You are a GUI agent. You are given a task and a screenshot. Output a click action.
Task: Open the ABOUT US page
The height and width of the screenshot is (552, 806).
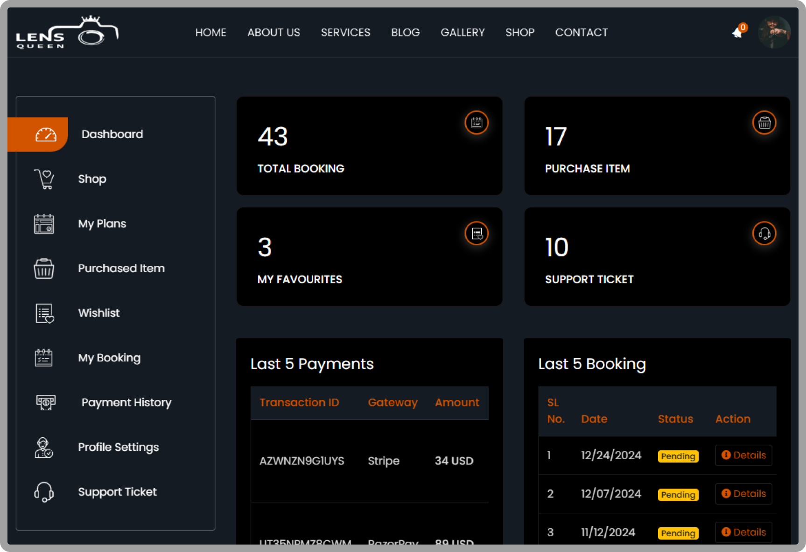click(274, 33)
